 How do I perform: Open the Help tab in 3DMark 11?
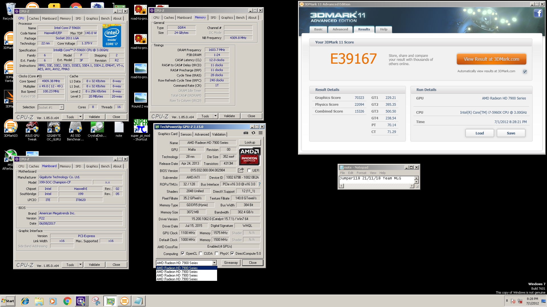click(x=384, y=29)
